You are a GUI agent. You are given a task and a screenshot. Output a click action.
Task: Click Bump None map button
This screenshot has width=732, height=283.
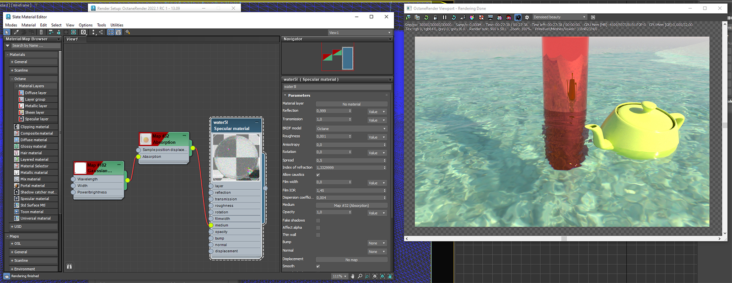point(377,243)
